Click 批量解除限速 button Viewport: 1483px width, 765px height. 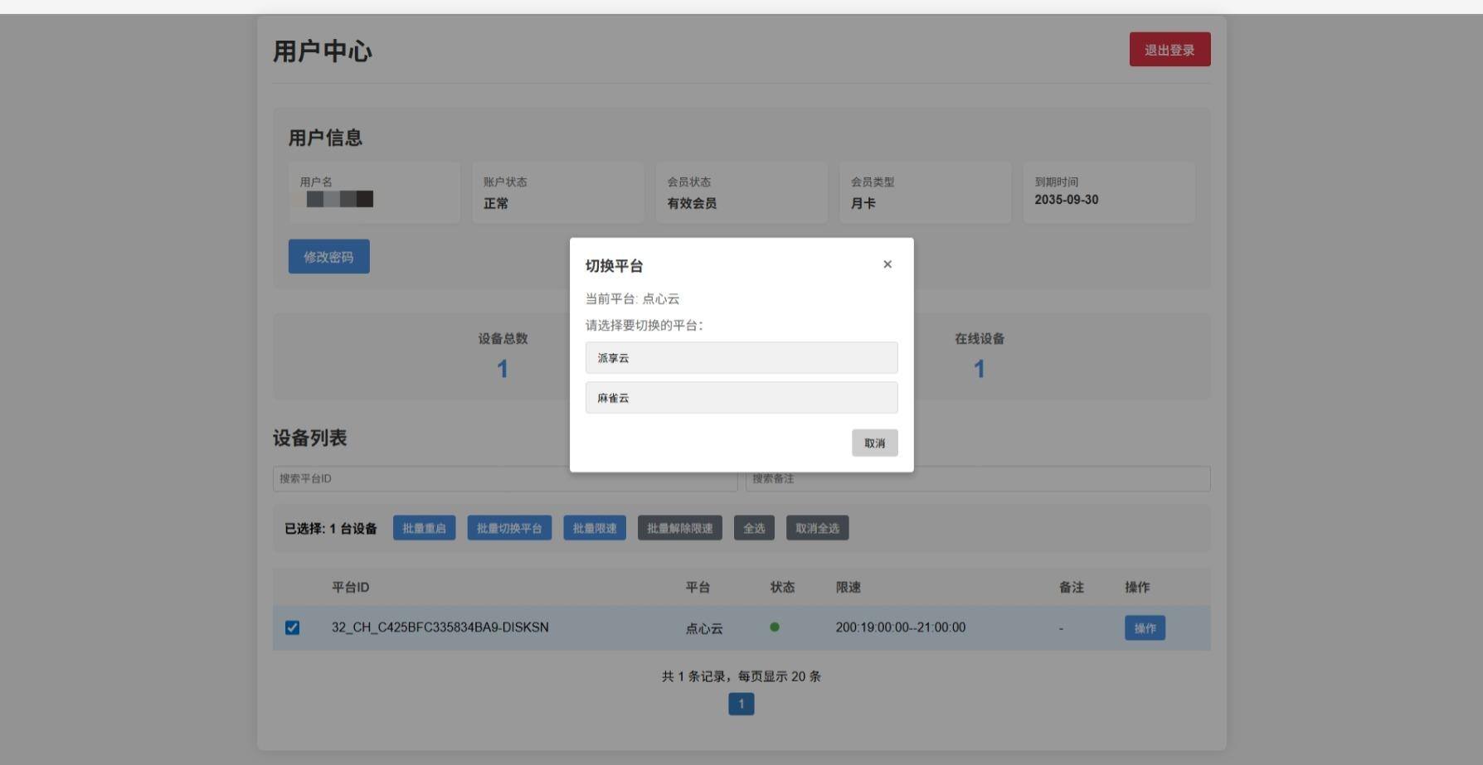pyautogui.click(x=679, y=529)
